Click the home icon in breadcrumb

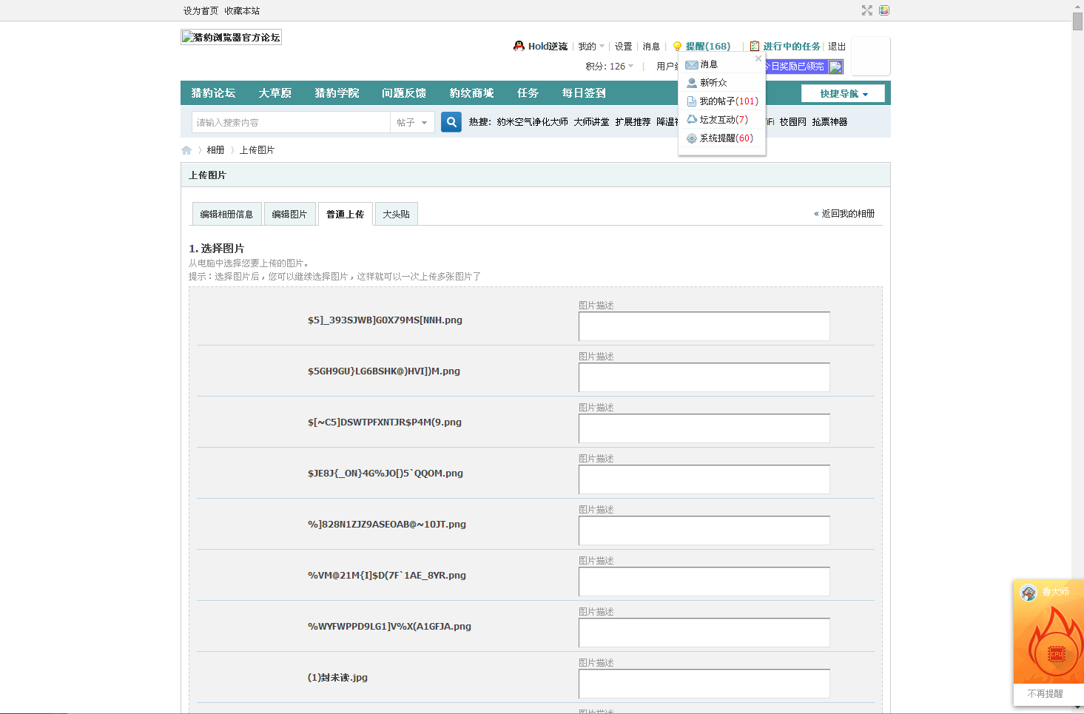click(x=186, y=150)
